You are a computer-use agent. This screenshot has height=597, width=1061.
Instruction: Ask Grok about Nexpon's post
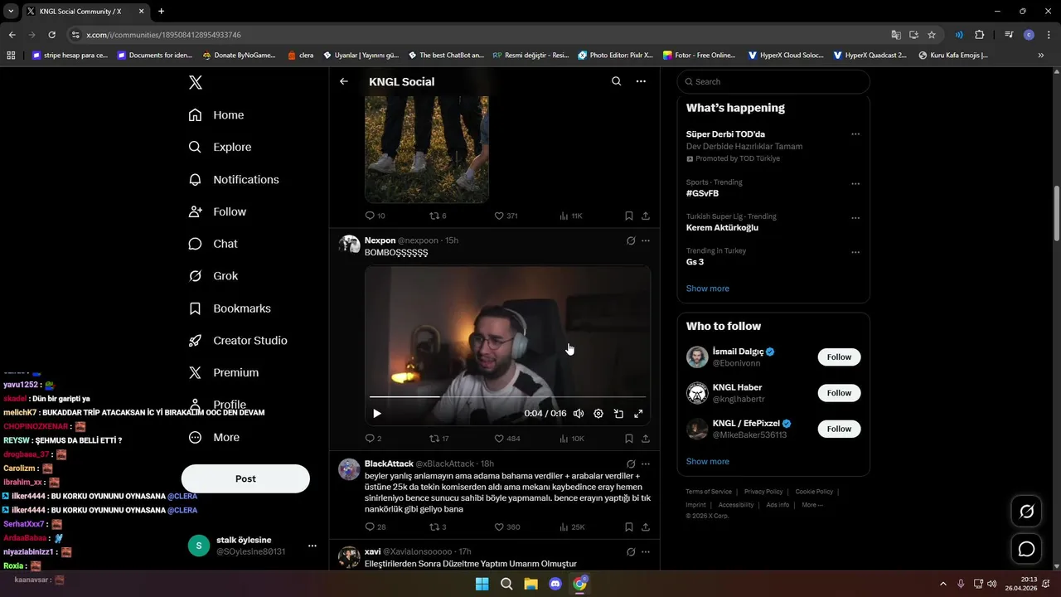point(631,240)
